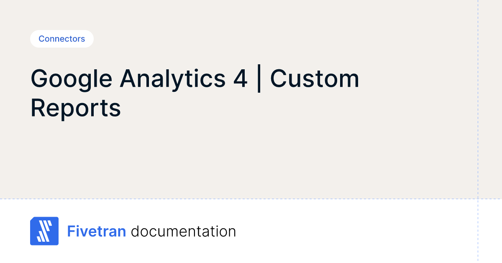Image resolution: width=502 pixels, height=263 pixels.
Task: Click the word documentation in footer
Action: [183, 231]
